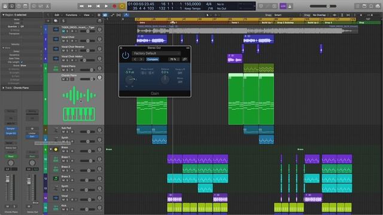Open the Loop Browser icon

pos(371,6)
